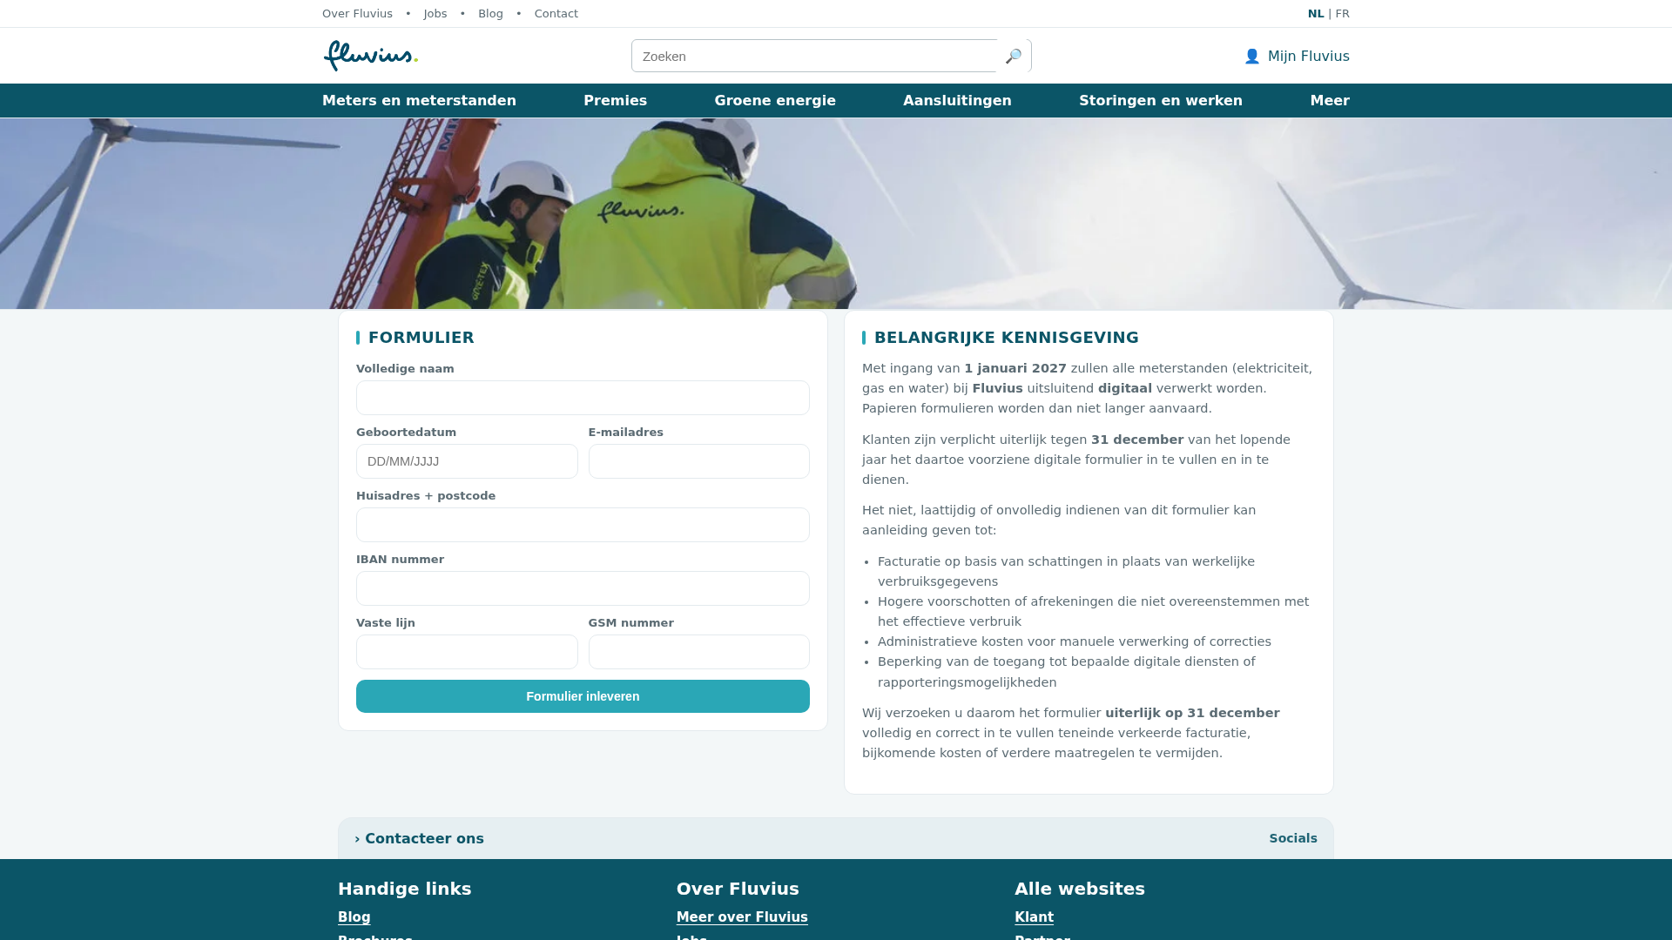The height and width of the screenshot is (940, 1672).
Task: Open Meters en meterstanden menu
Action: [419, 101]
